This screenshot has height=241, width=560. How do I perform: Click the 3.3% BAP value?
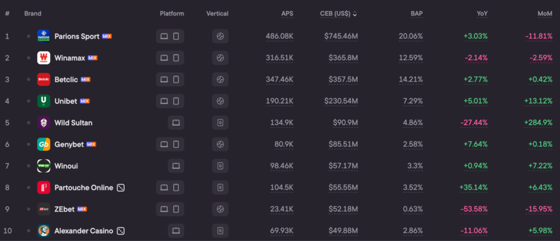[416, 166]
